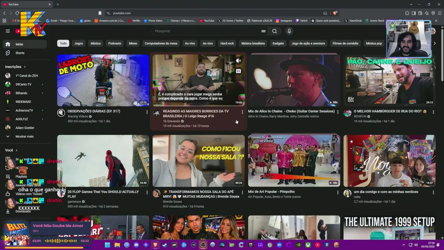Screen dimensions: 444x250
Task: Open options for 20 FLOP Games video
Action: click(147, 192)
